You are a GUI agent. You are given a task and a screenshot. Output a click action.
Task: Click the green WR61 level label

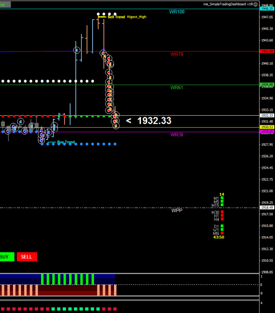point(176,88)
